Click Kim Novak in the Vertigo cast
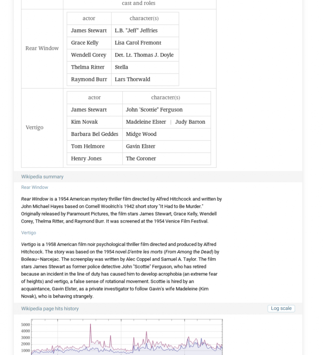 pyautogui.click(x=84, y=122)
